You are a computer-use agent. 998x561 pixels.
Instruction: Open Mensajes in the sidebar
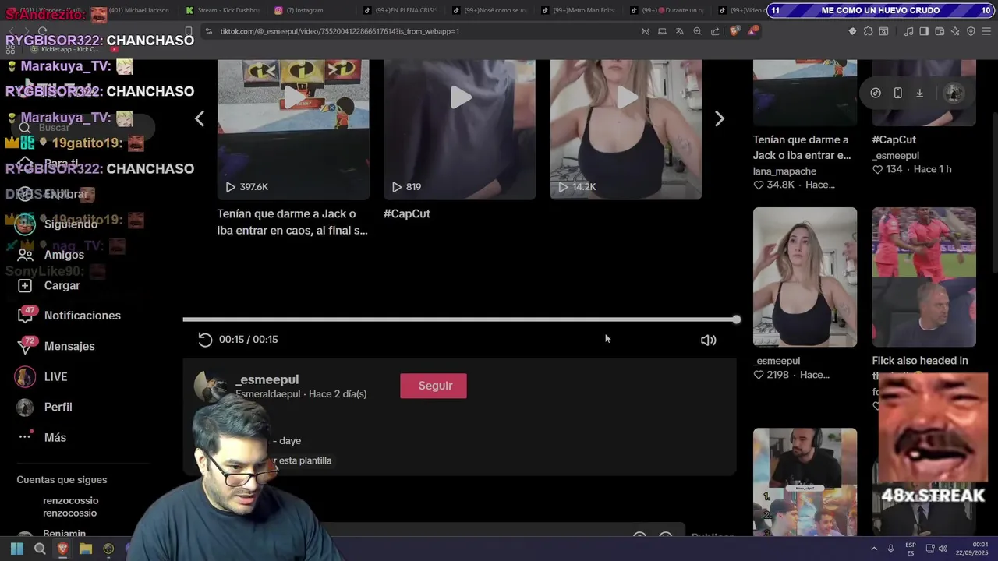pyautogui.click(x=69, y=346)
